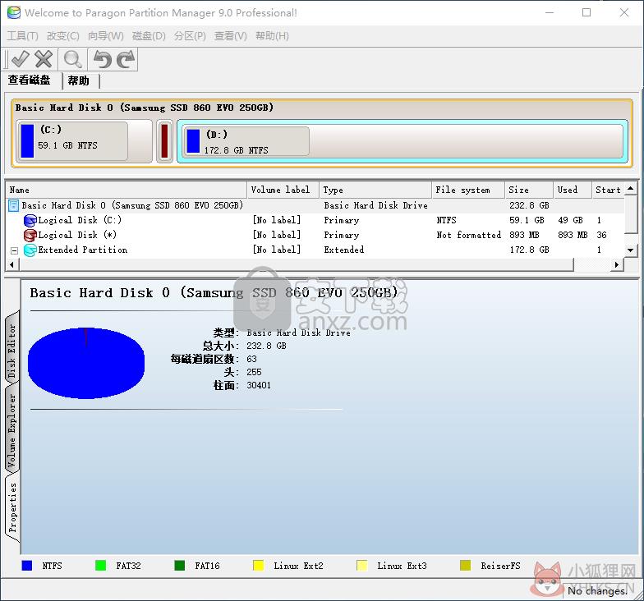Click the cyan Extended Partition icon
This screenshot has height=601, width=644.
pos(30,250)
